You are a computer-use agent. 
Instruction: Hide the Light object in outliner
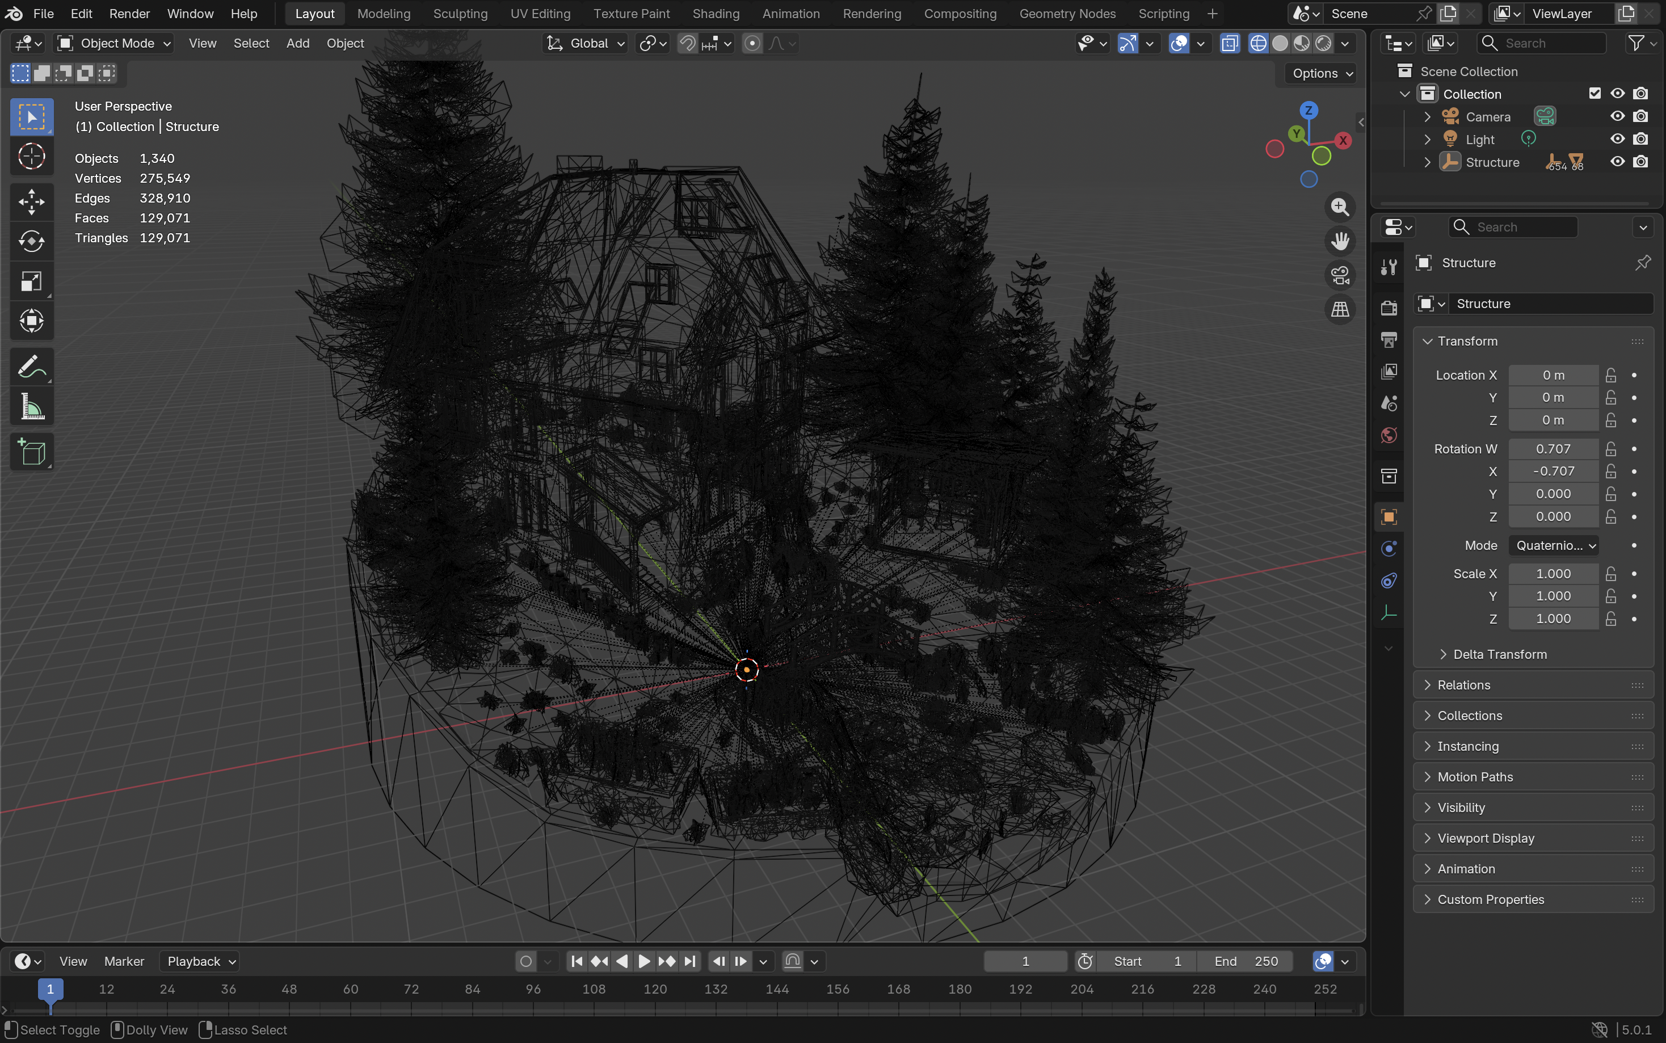1617,140
